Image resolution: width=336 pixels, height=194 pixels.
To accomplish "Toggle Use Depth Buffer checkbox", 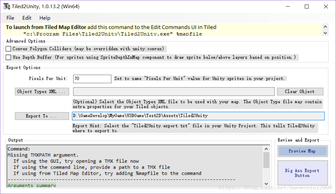I will 8,57.
